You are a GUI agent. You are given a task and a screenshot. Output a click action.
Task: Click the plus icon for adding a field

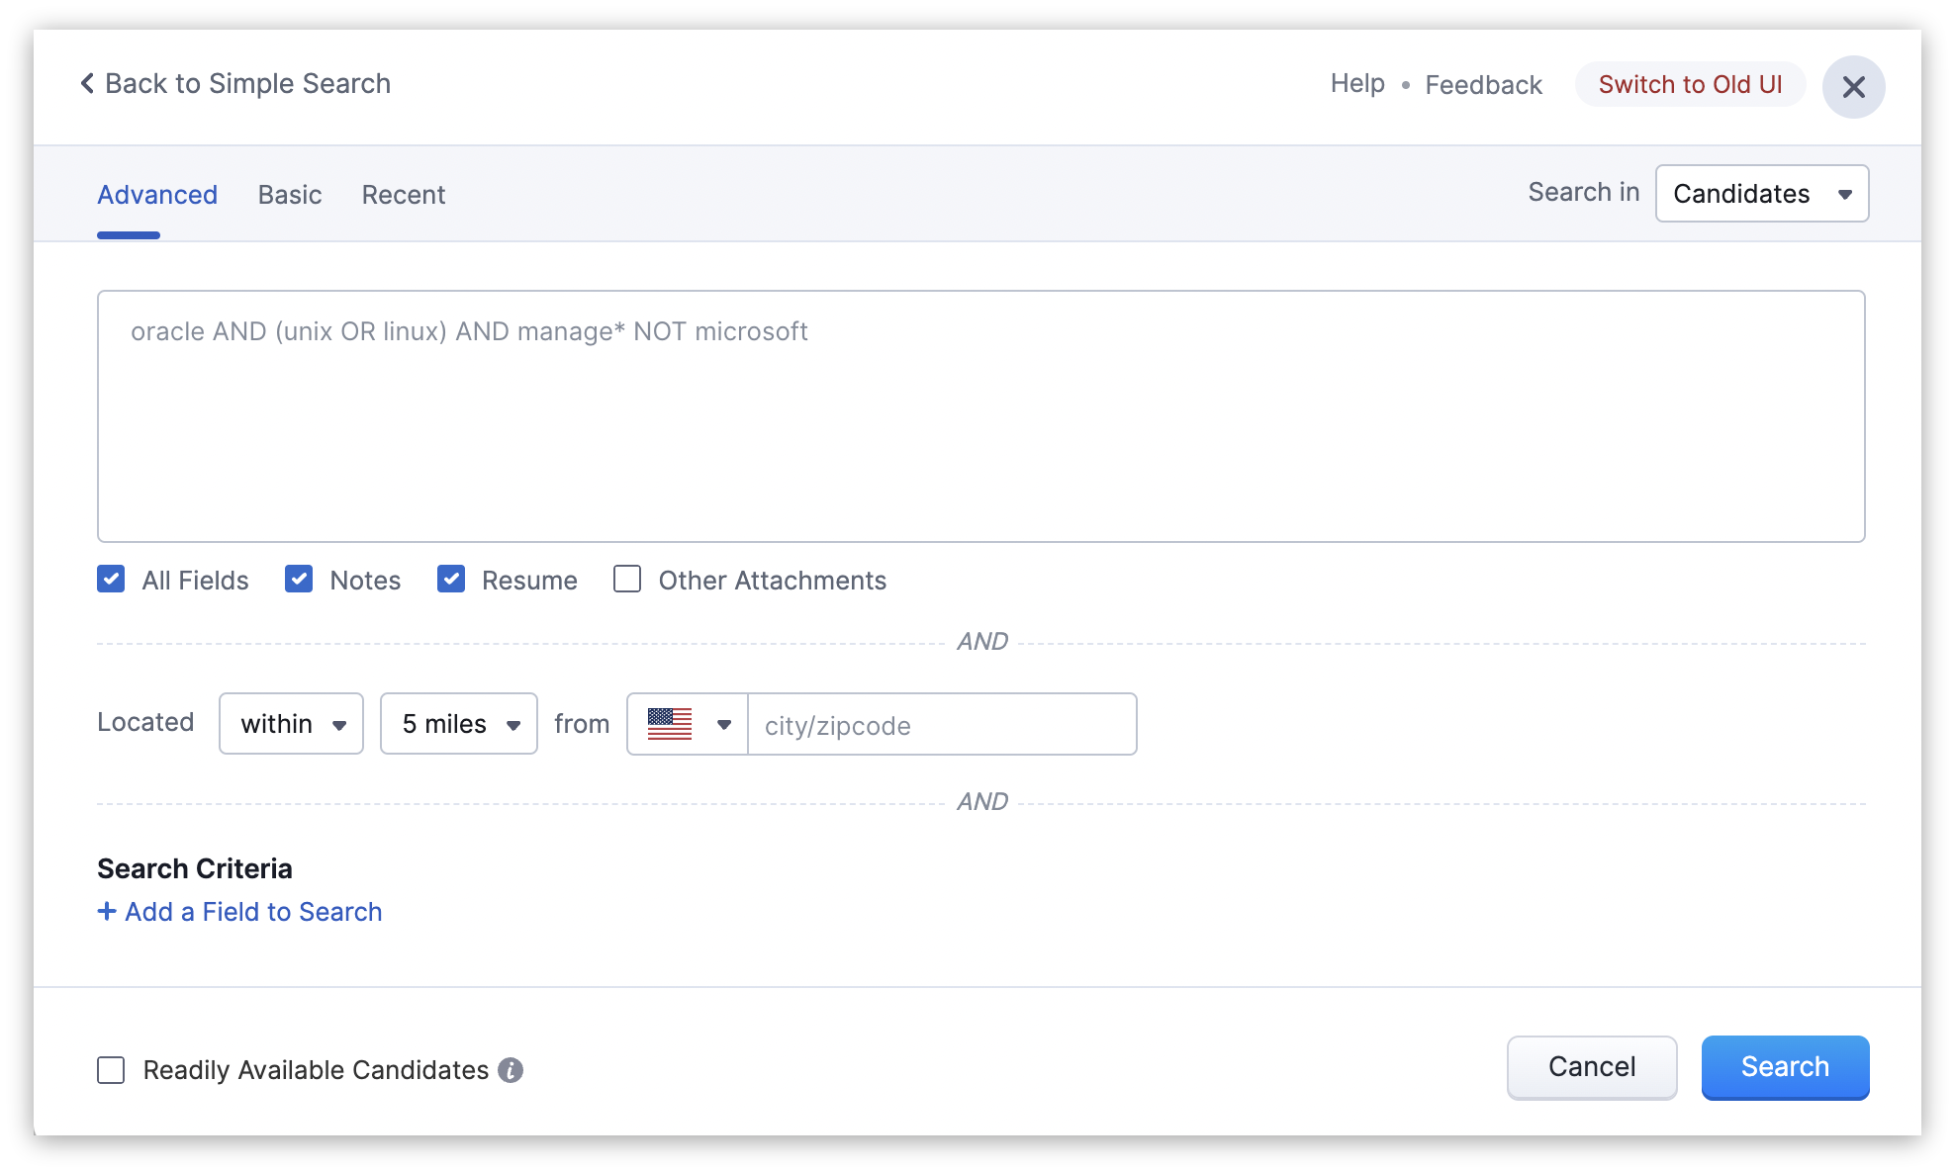(107, 911)
